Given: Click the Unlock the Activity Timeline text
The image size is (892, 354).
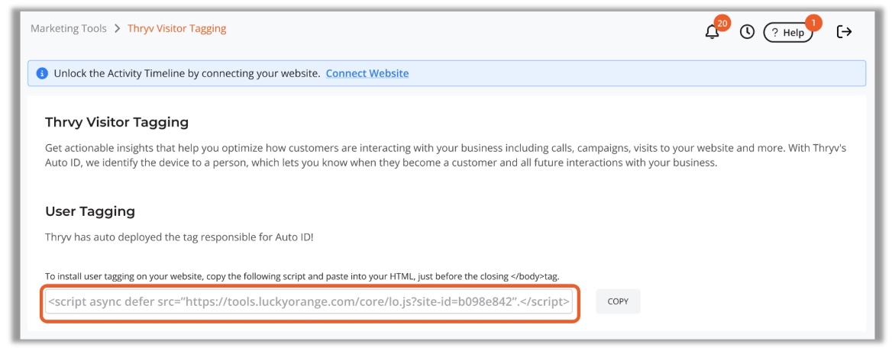Looking at the screenshot, I should pos(186,73).
